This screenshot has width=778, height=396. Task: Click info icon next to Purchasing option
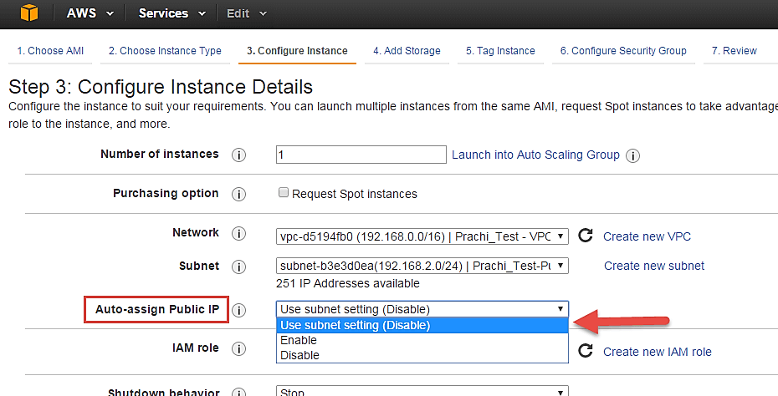(x=238, y=194)
